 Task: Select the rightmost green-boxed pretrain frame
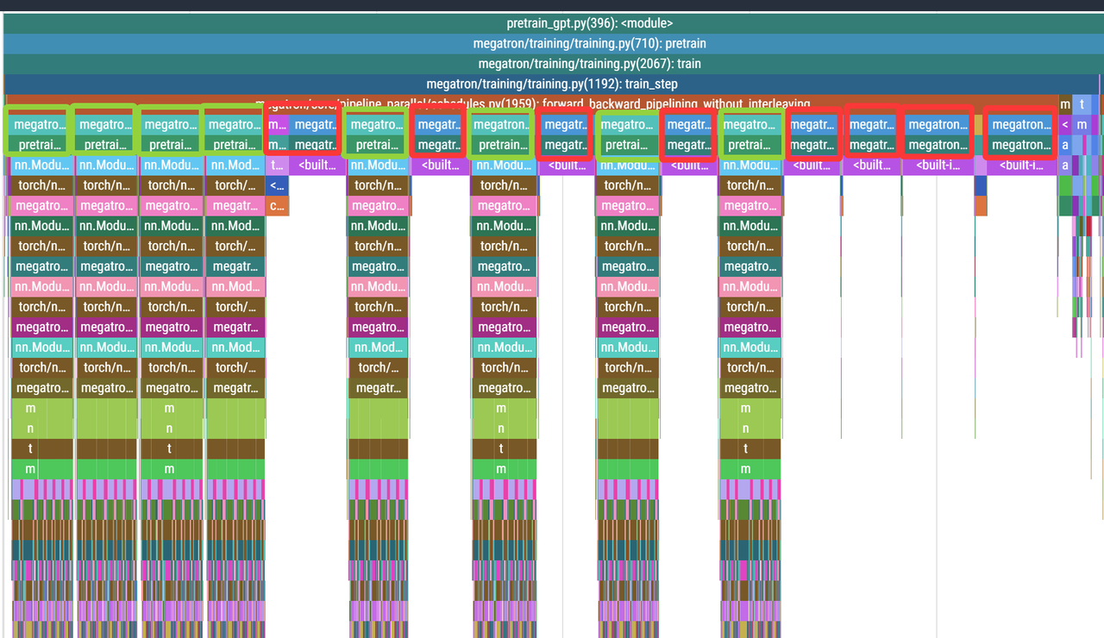pyautogui.click(x=750, y=145)
